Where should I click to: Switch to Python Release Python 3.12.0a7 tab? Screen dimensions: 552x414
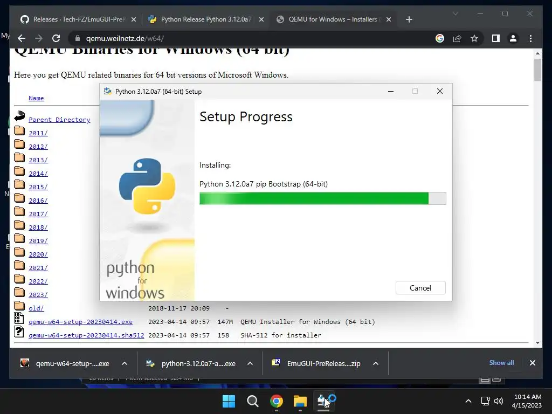[x=206, y=19]
